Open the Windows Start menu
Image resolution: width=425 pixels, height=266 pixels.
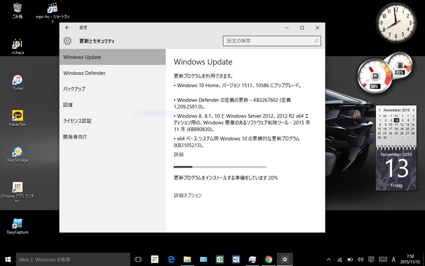[8, 259]
